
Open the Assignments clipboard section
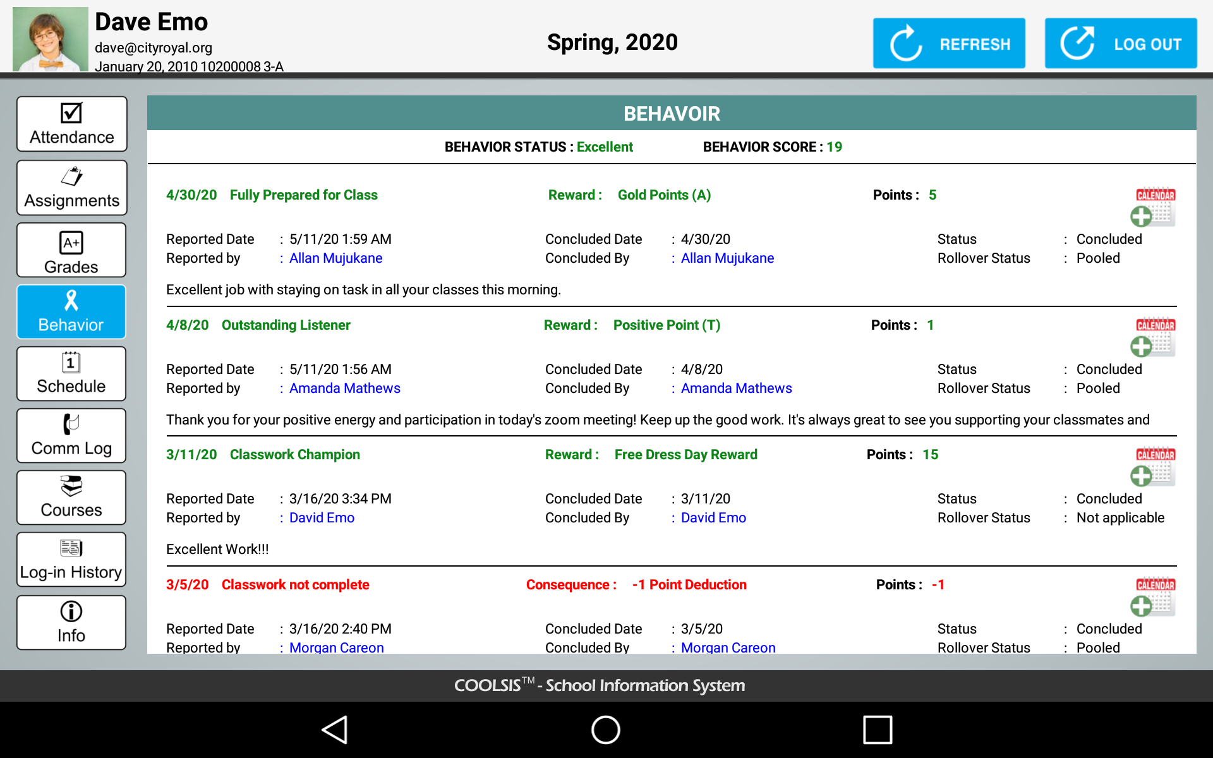pos(71,187)
